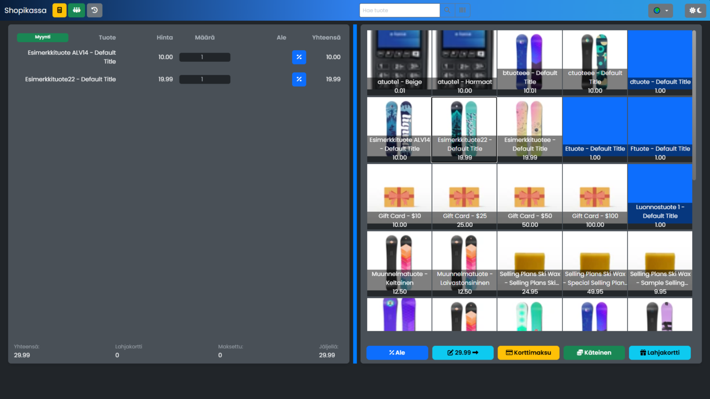Click the barcode scanner icon
Image resolution: width=710 pixels, height=399 pixels.
point(462,10)
